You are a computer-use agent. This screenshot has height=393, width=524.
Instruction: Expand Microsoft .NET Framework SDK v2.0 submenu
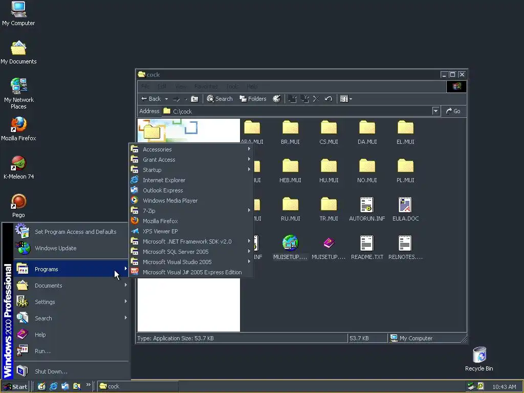pos(191,242)
